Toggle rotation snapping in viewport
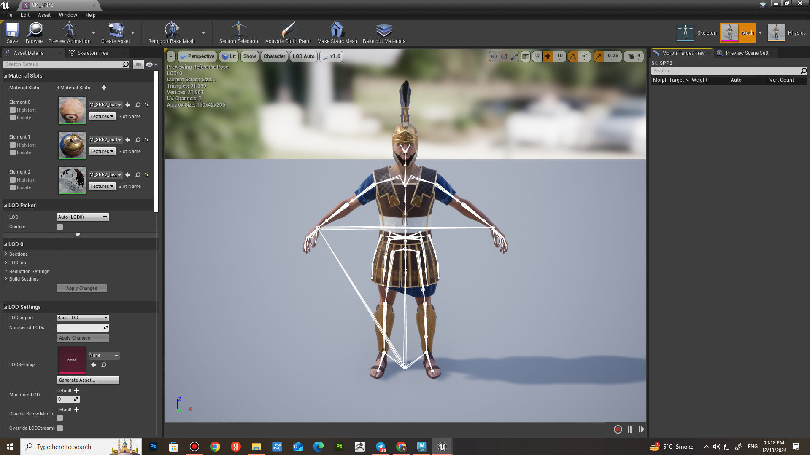Screen dimensions: 810x455 pyautogui.click(x=573, y=56)
